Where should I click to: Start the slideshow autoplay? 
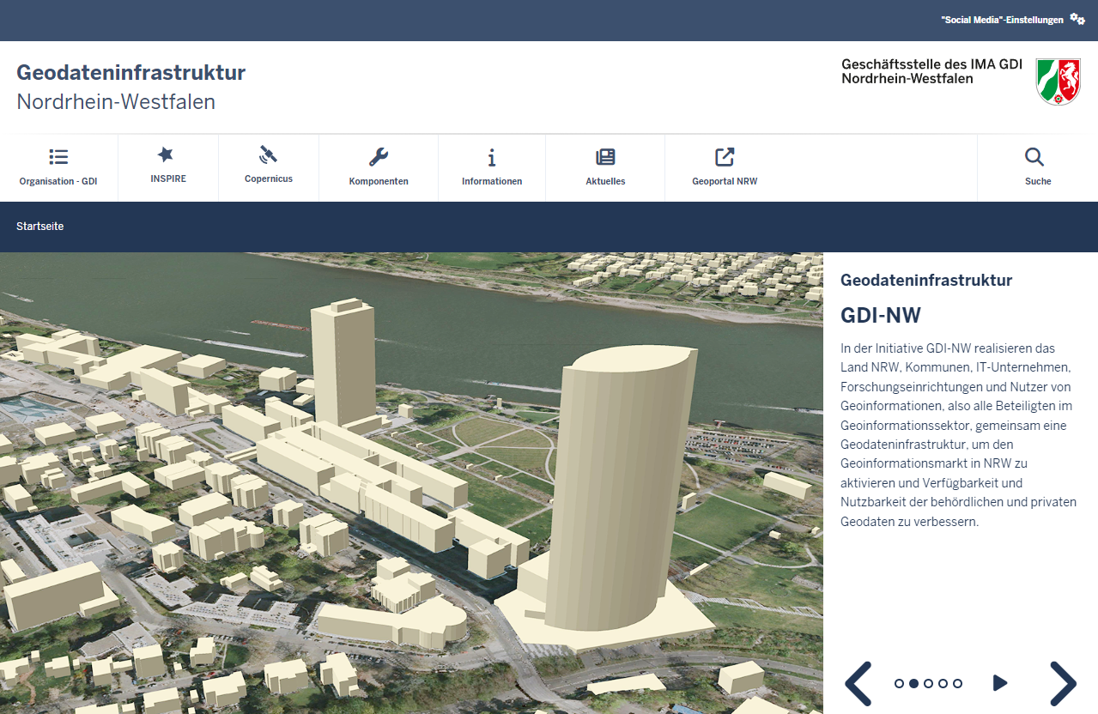(999, 683)
